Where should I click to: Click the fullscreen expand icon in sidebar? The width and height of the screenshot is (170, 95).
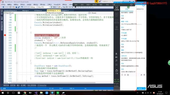click(x=116, y=65)
